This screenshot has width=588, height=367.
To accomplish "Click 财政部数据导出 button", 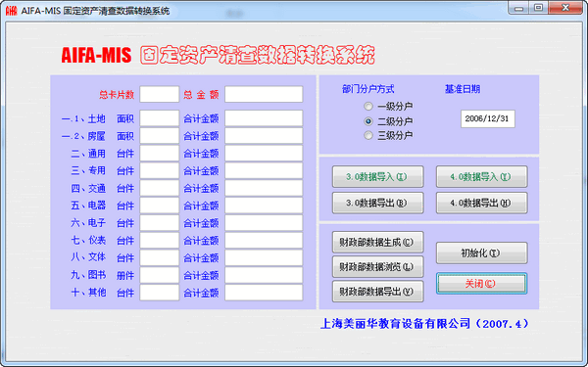I will [x=377, y=292].
